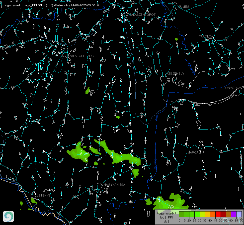Click the blue Vas county label
The height and width of the screenshot is (225, 244).
tap(95, 10)
